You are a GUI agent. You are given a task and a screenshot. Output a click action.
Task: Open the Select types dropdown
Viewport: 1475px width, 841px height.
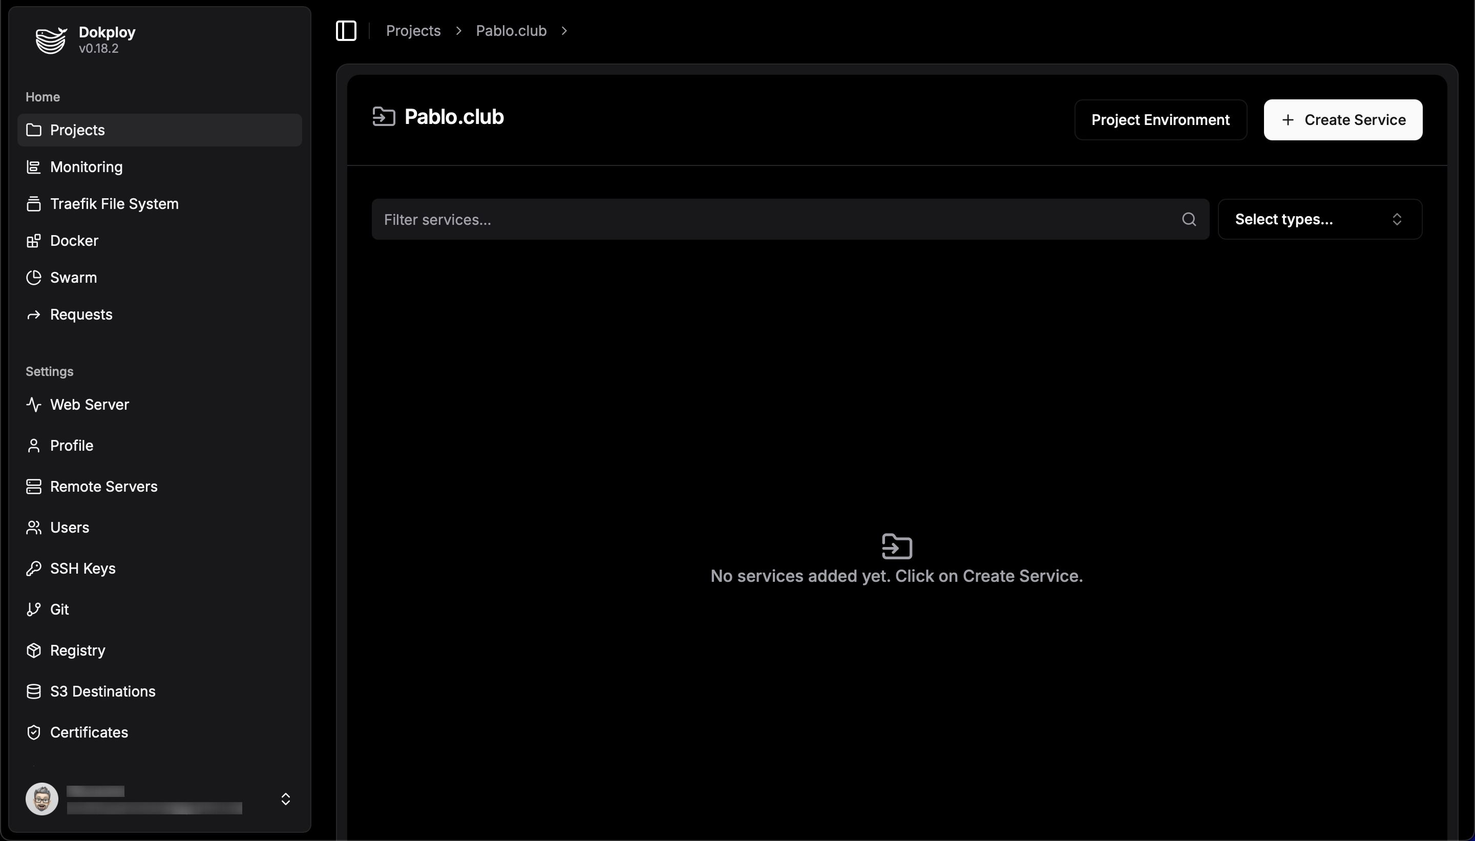coord(1320,220)
